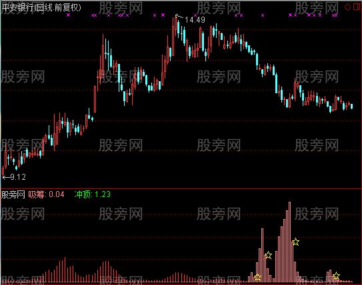Select the tallest bar in the indicator panel
Screen dimensions: 362x285
[289, 242]
